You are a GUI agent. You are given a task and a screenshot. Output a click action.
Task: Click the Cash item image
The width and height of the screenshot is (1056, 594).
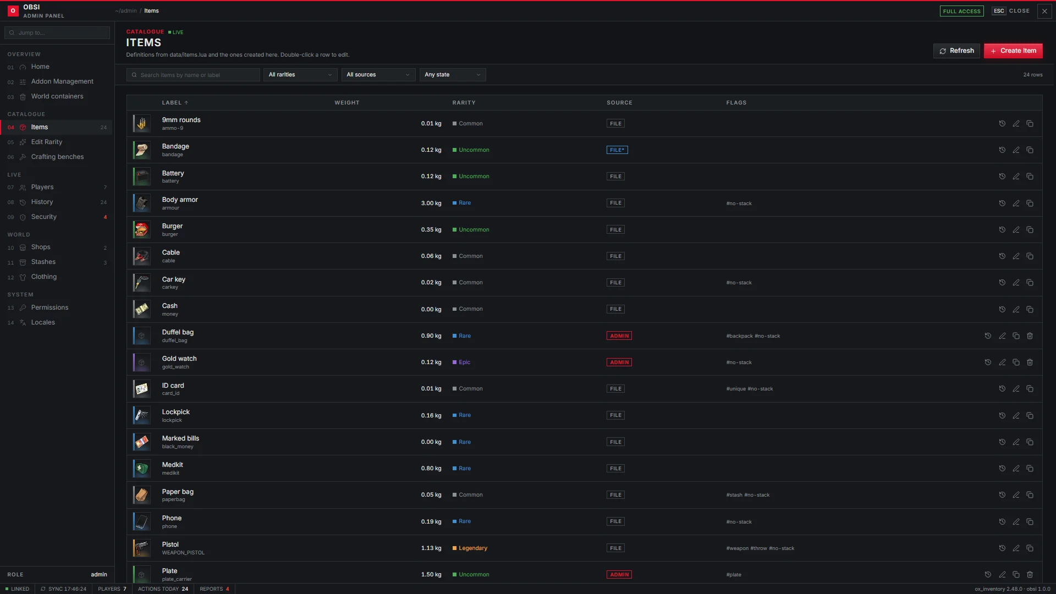[142, 309]
